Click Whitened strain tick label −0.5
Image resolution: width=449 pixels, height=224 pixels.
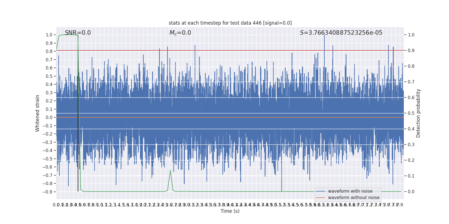click(47, 159)
